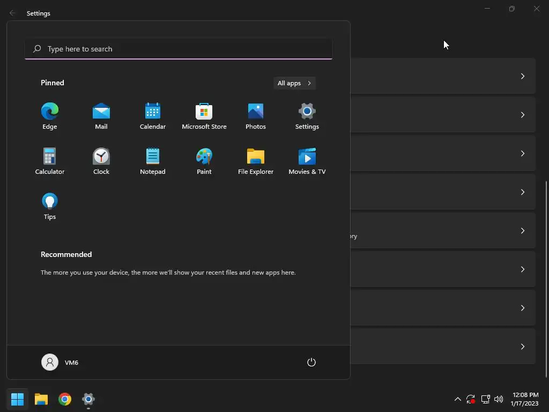
Task: Open the Calendar pinned app
Action: [153, 116]
